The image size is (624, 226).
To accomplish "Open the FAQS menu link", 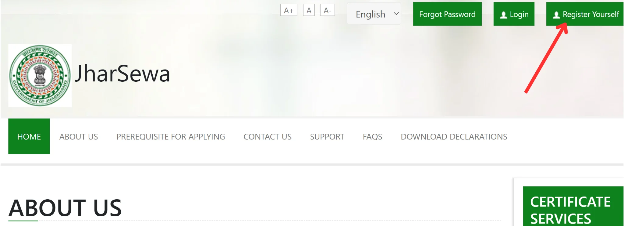I will 372,137.
